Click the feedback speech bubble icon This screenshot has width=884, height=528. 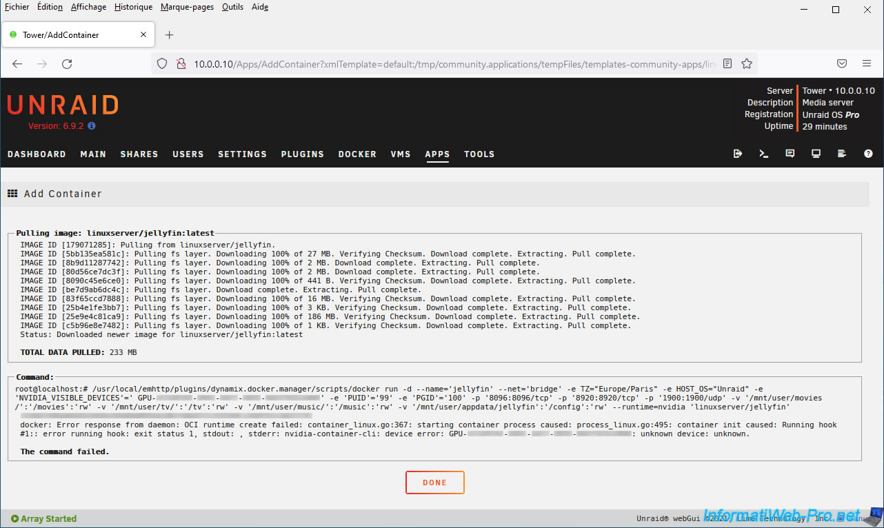click(790, 154)
